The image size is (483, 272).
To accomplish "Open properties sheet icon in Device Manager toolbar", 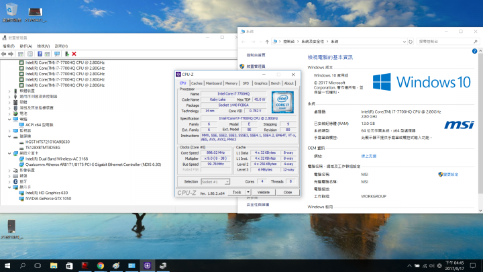I will (x=30, y=54).
